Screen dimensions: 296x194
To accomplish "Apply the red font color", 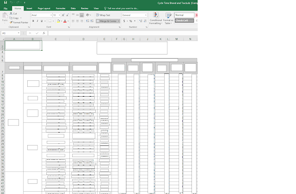I will click(x=65, y=21).
